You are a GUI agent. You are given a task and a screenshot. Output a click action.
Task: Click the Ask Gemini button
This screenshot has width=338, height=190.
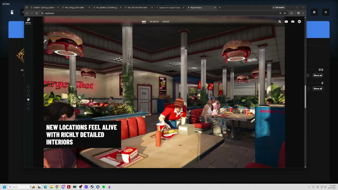[x=279, y=8]
